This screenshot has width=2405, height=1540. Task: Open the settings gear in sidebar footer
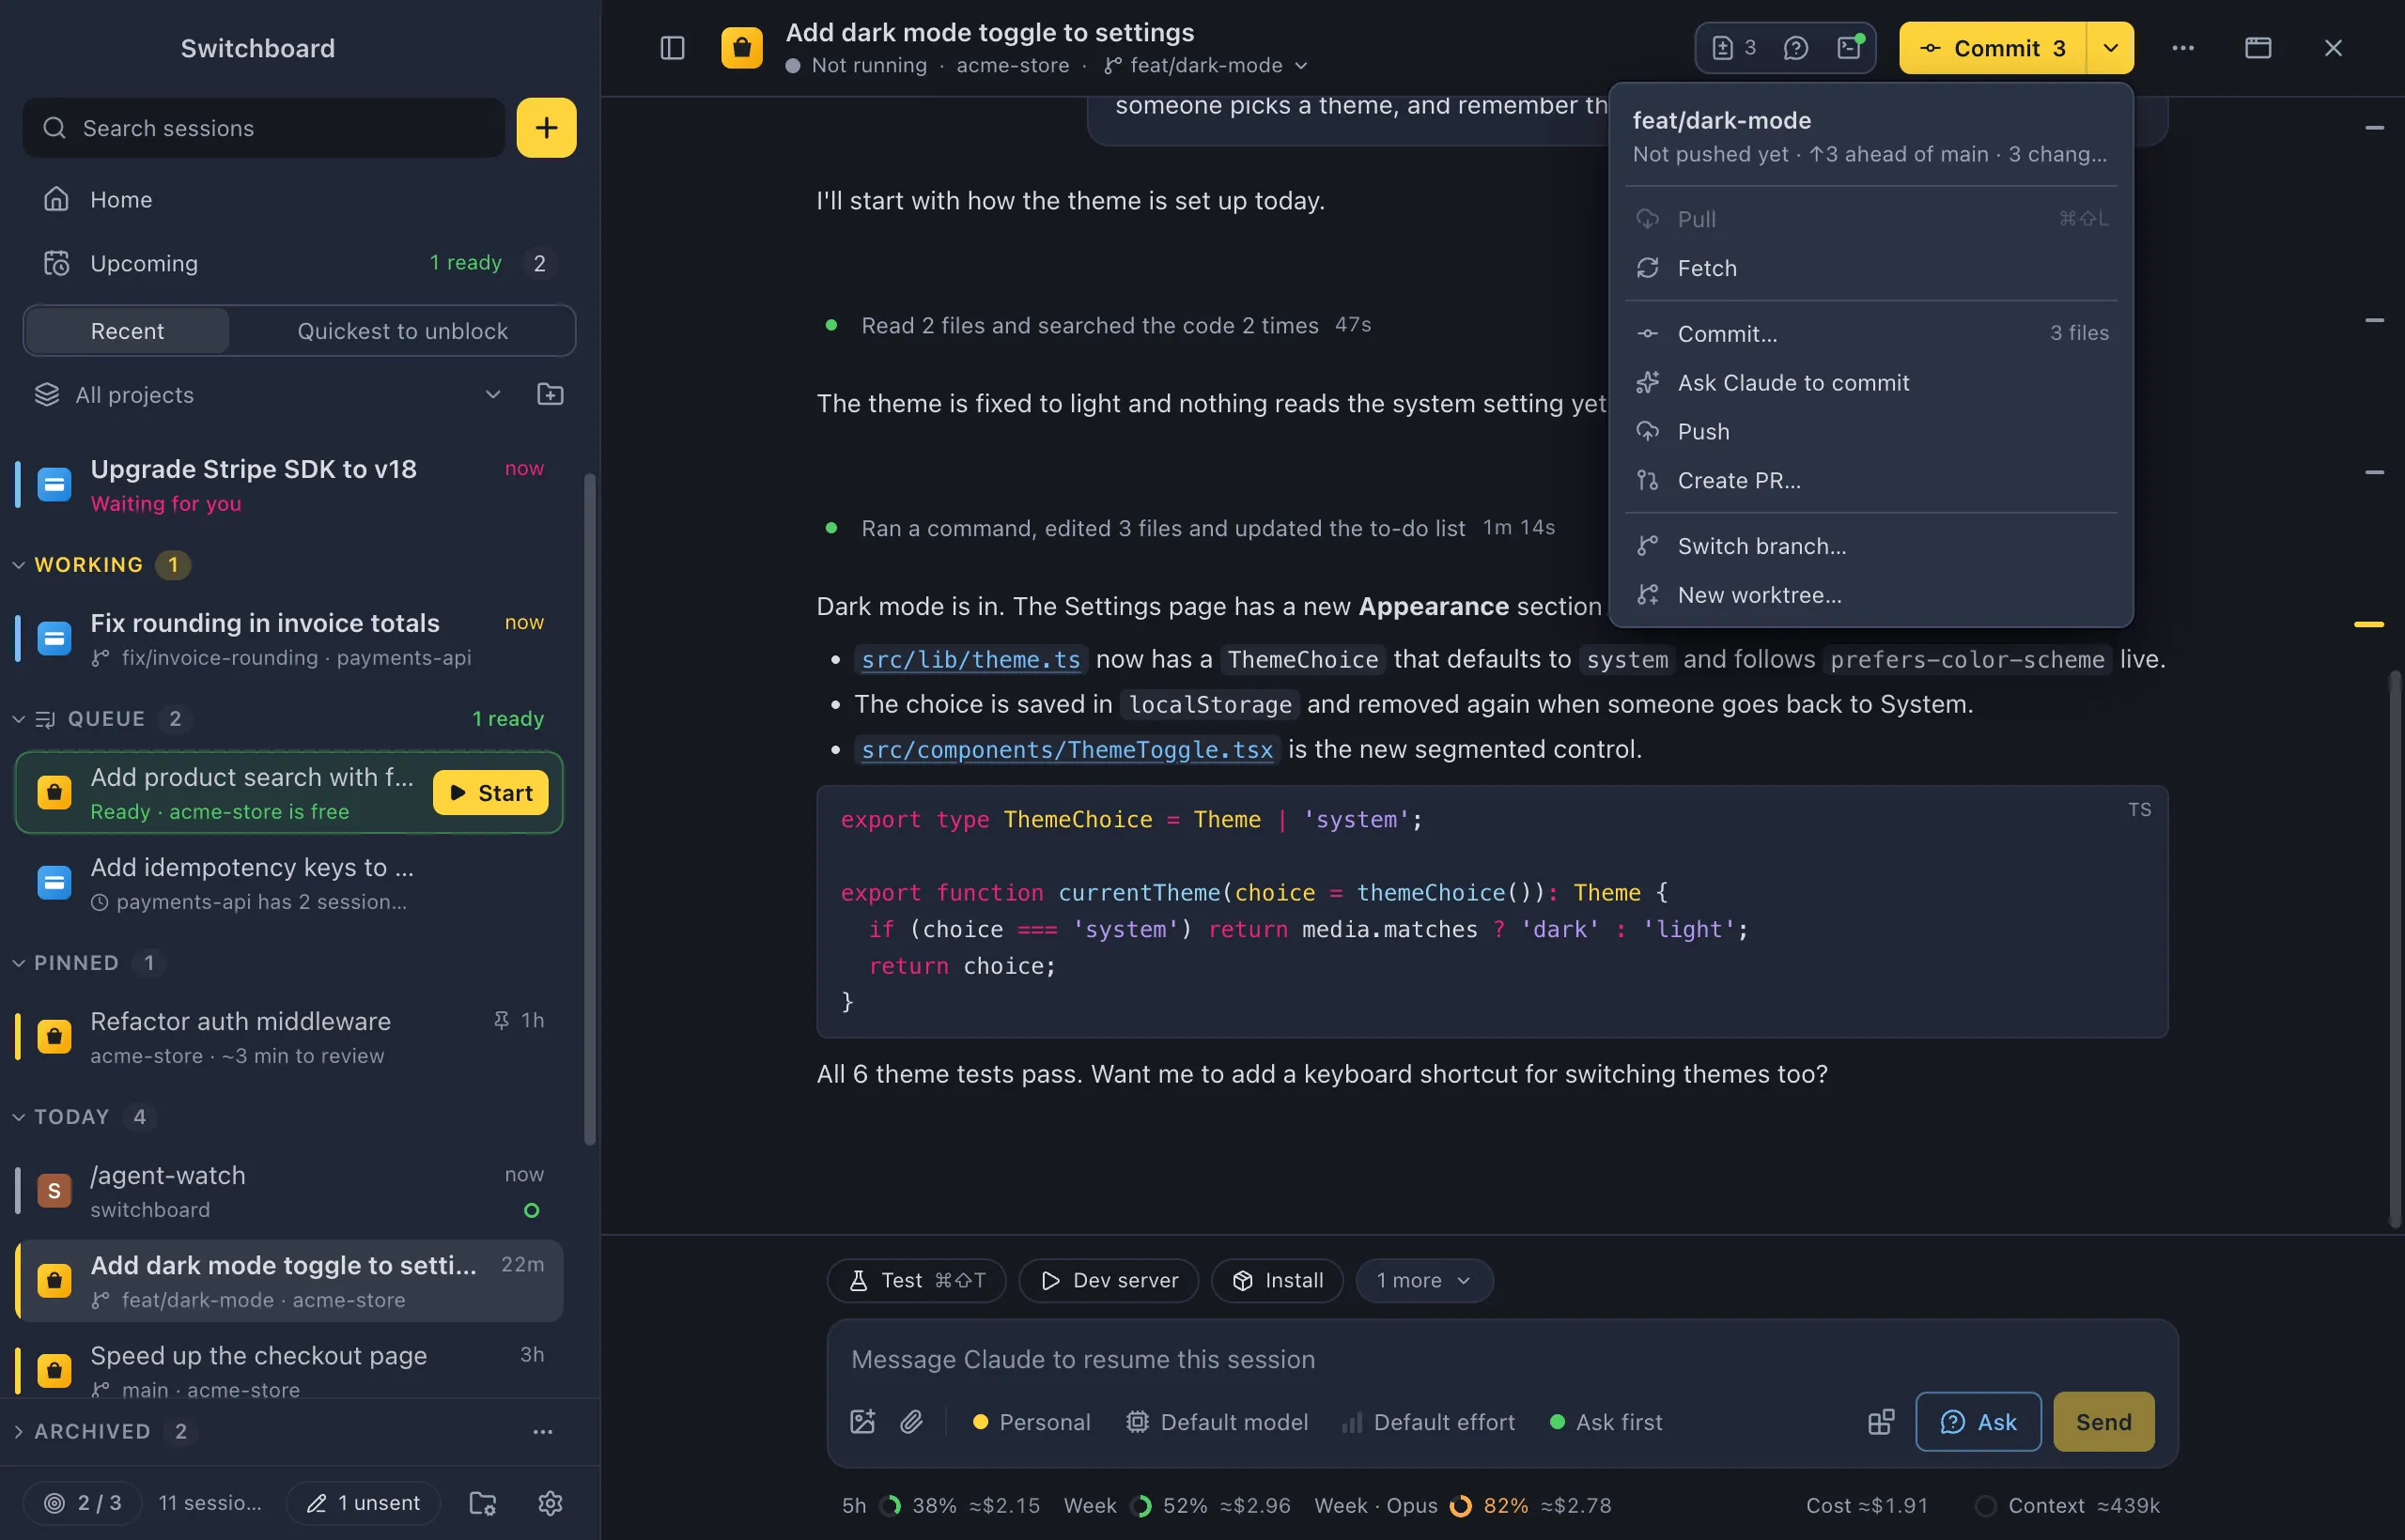pos(551,1502)
